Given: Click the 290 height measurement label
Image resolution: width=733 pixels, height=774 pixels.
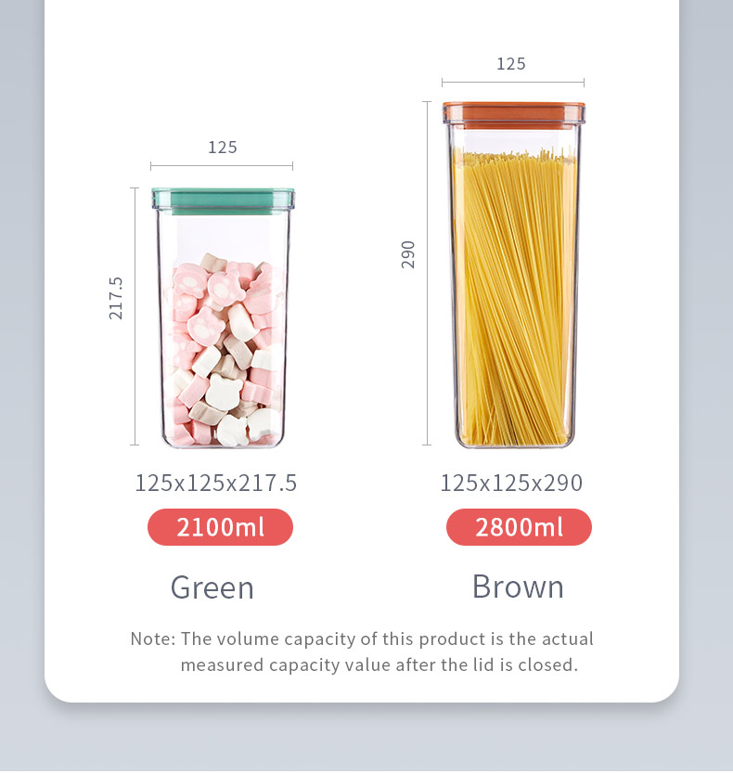Looking at the screenshot, I should point(408,254).
